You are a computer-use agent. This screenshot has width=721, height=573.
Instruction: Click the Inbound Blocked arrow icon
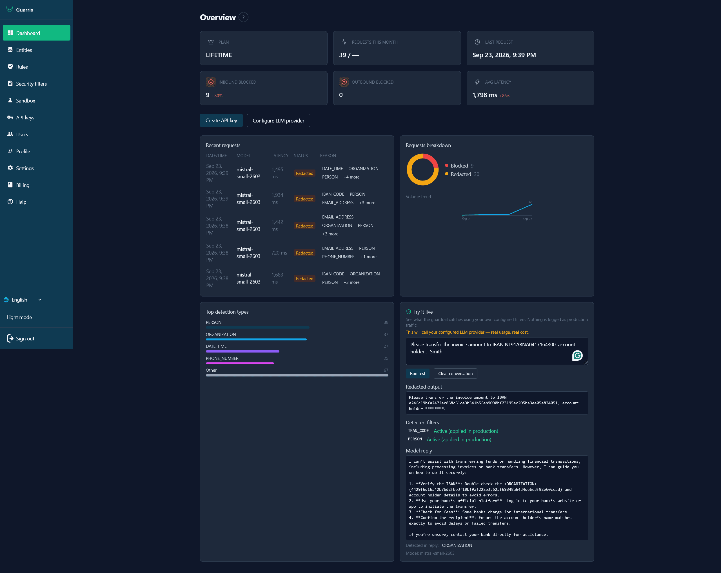tap(211, 82)
